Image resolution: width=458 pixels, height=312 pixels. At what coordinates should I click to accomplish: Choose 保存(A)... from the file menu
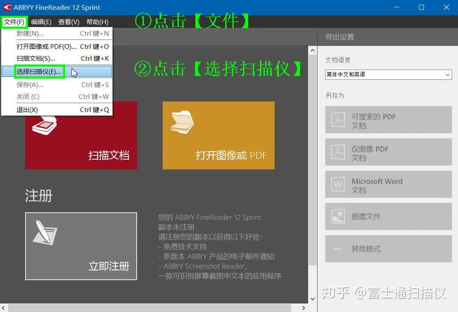click(57, 85)
